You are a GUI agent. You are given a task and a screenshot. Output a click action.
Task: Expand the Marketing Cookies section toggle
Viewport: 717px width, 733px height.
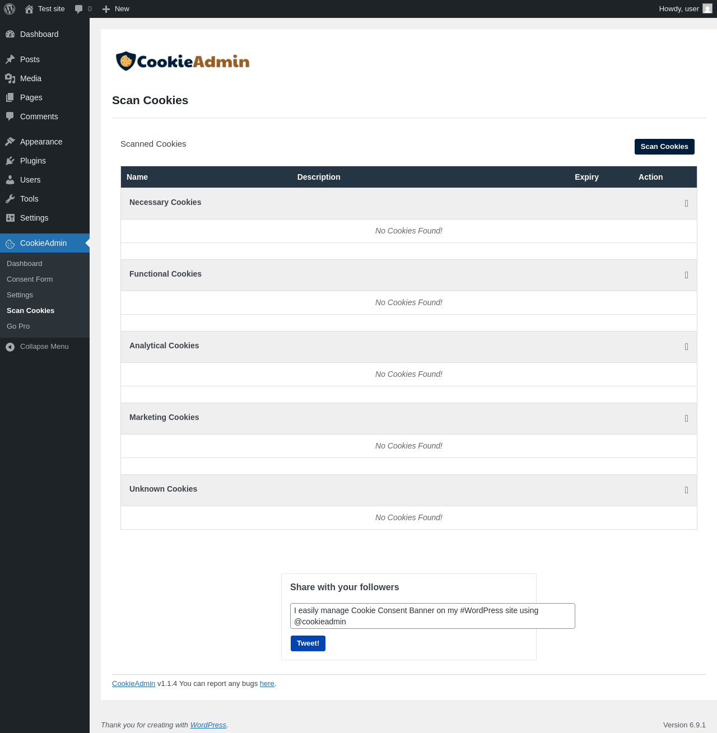point(687,418)
